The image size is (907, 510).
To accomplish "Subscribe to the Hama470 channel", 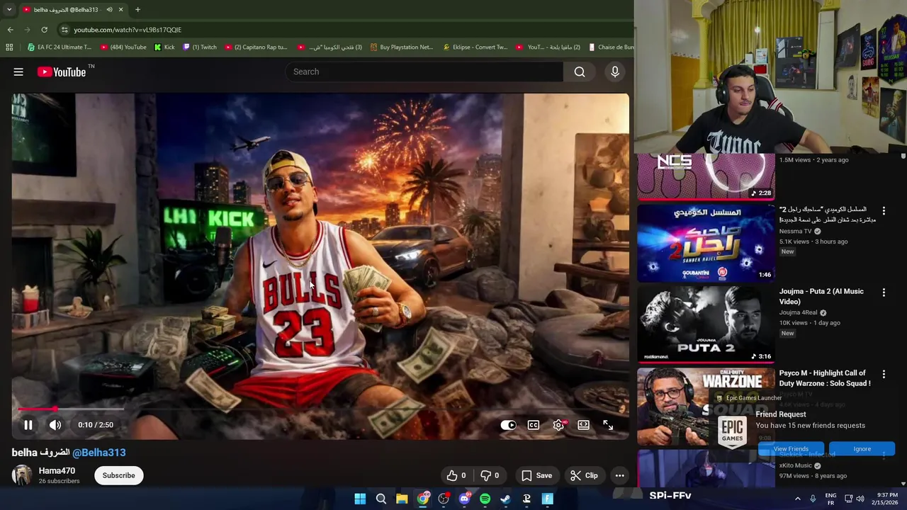I will tap(118, 475).
